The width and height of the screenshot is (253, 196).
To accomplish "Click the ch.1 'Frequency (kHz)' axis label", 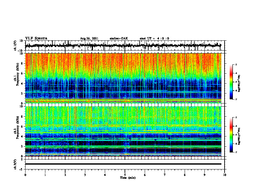I will (x=18, y=74).
